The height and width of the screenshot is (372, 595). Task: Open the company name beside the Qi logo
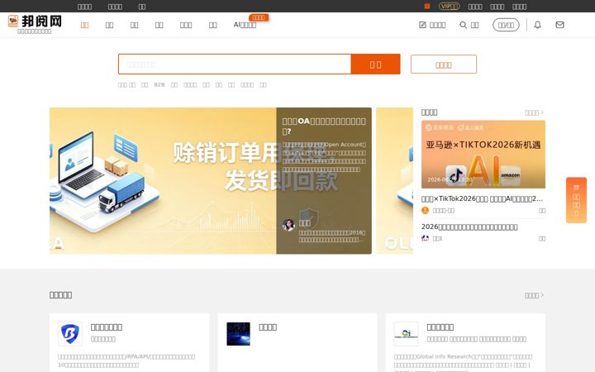(440, 327)
